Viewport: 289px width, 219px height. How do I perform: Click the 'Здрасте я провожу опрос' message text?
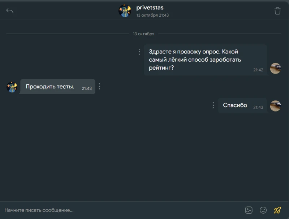195,60
